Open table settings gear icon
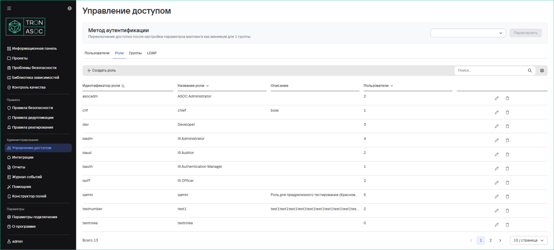The height and width of the screenshot is (250, 554). coord(542,71)
